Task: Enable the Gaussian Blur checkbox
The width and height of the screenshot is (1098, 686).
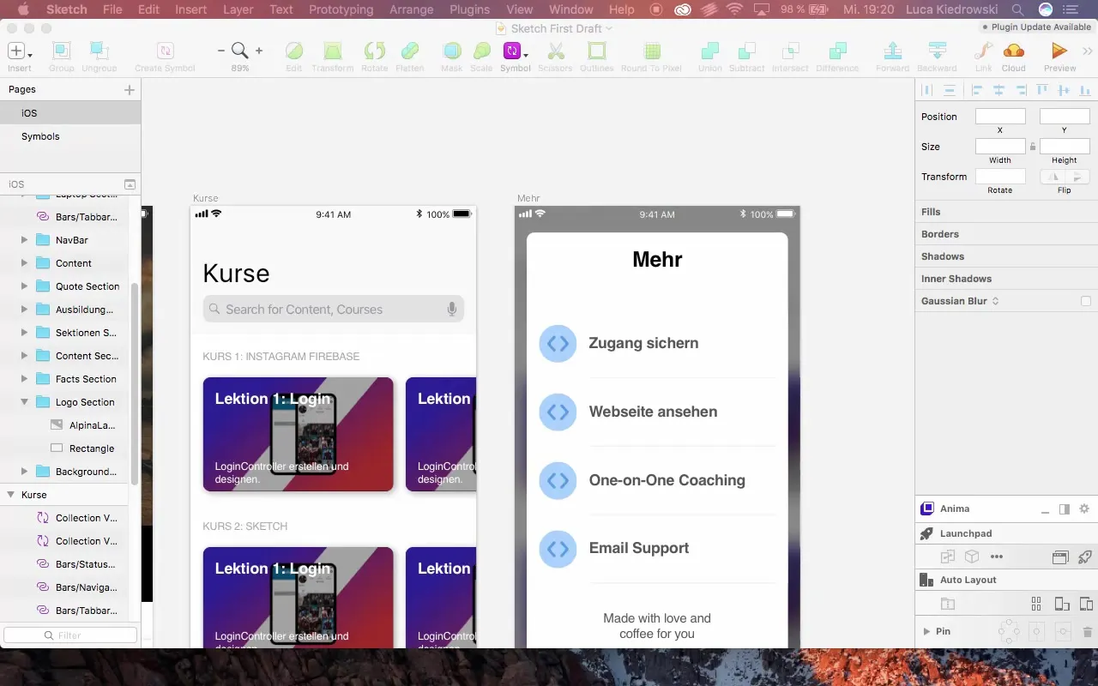Action: (1086, 301)
